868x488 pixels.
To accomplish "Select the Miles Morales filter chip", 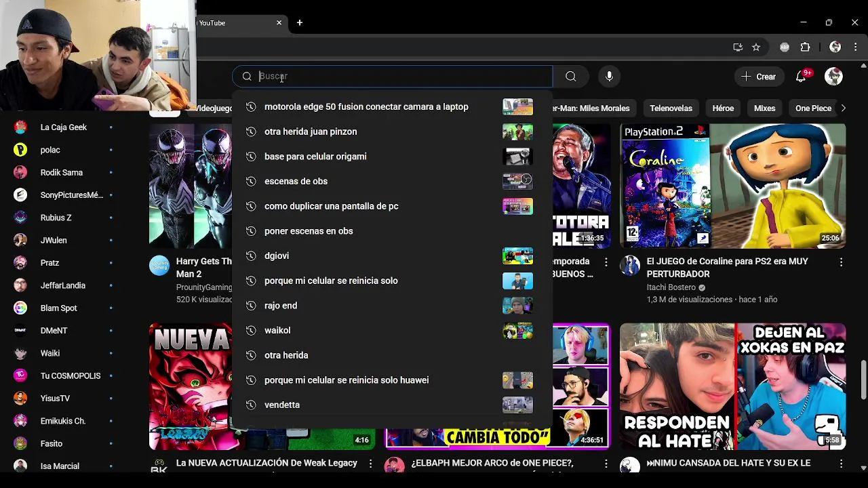I will click(593, 108).
